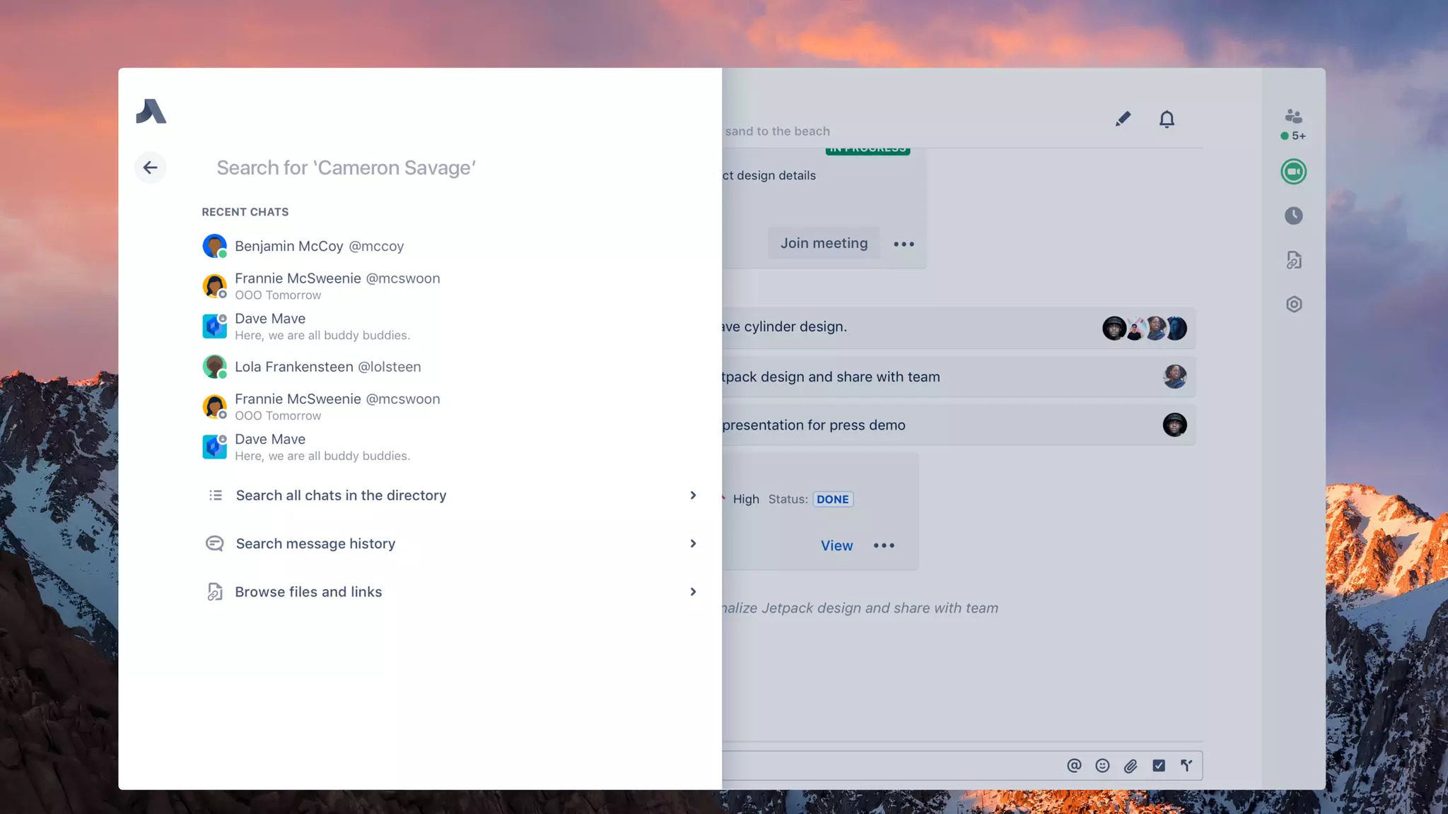The image size is (1448, 814).
Task: Click in the Search for 'Cameron Savage' field
Action: 424,167
